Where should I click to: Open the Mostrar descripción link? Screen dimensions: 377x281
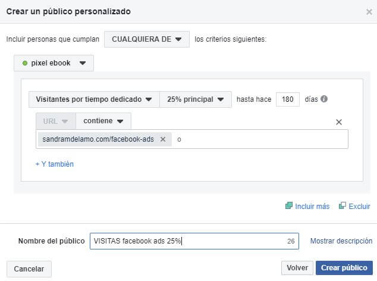pos(341,241)
